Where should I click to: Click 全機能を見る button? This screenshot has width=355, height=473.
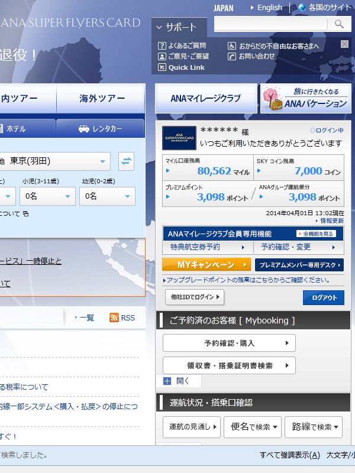click(x=317, y=234)
